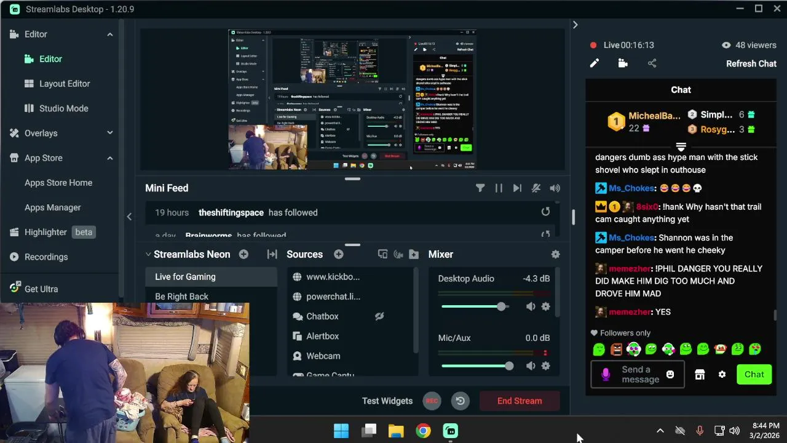Open the source group folder button
The height and width of the screenshot is (443, 787).
pyautogui.click(x=414, y=254)
